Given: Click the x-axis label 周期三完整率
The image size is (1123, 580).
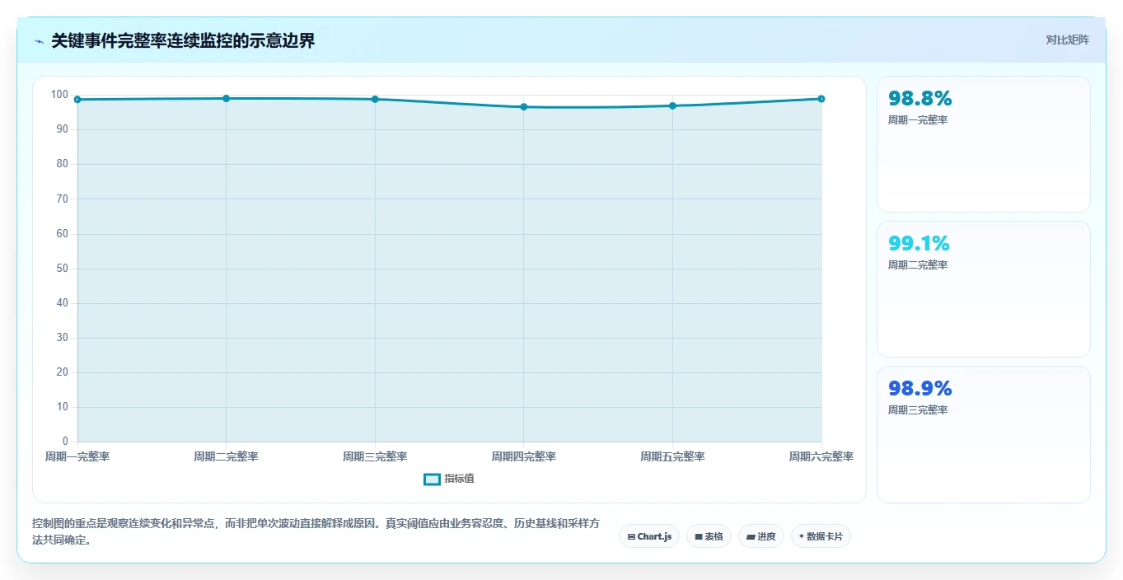Looking at the screenshot, I should 375,456.
